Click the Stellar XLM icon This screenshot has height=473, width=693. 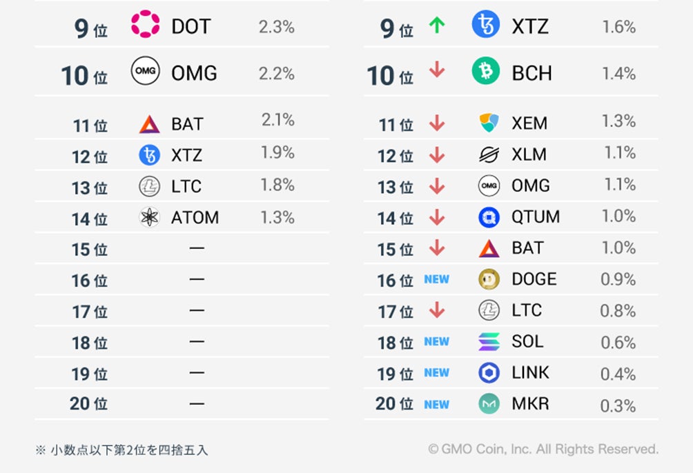click(489, 154)
